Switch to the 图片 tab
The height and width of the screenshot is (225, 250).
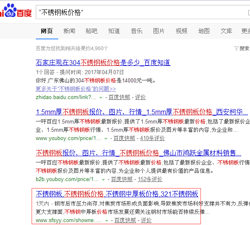(x=159, y=31)
